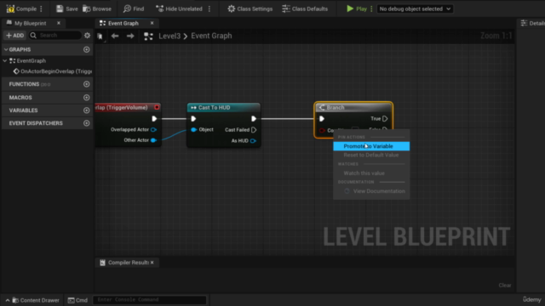Focus the My Blueprint search field
The image size is (545, 306).
click(55, 36)
